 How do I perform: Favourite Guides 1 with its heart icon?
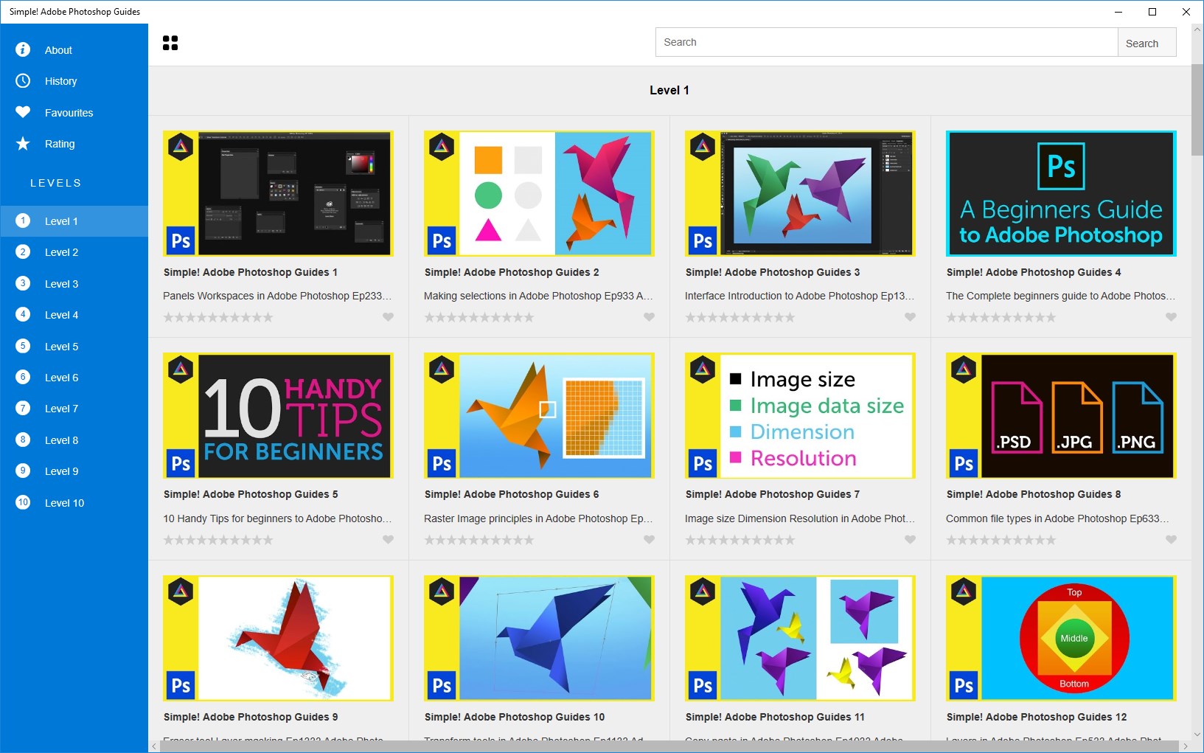pyautogui.click(x=388, y=317)
